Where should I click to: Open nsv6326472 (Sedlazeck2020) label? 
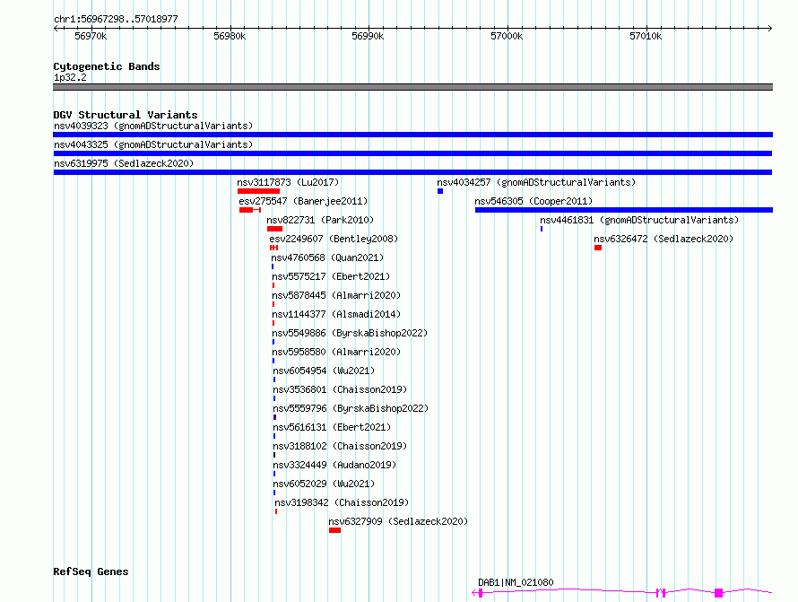[664, 239]
